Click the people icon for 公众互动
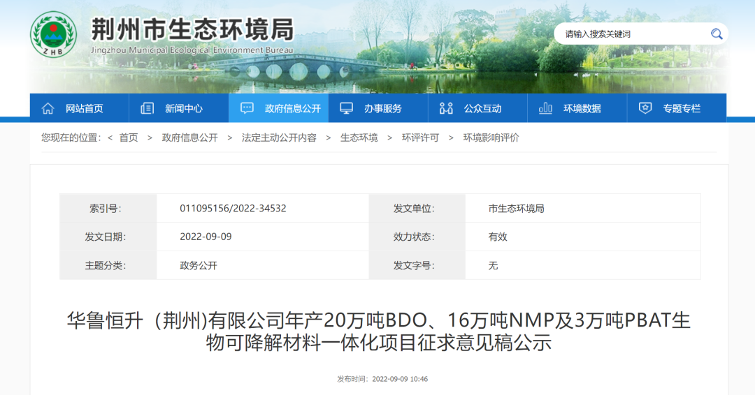Image resolution: width=755 pixels, height=395 pixels. pyautogui.click(x=446, y=108)
